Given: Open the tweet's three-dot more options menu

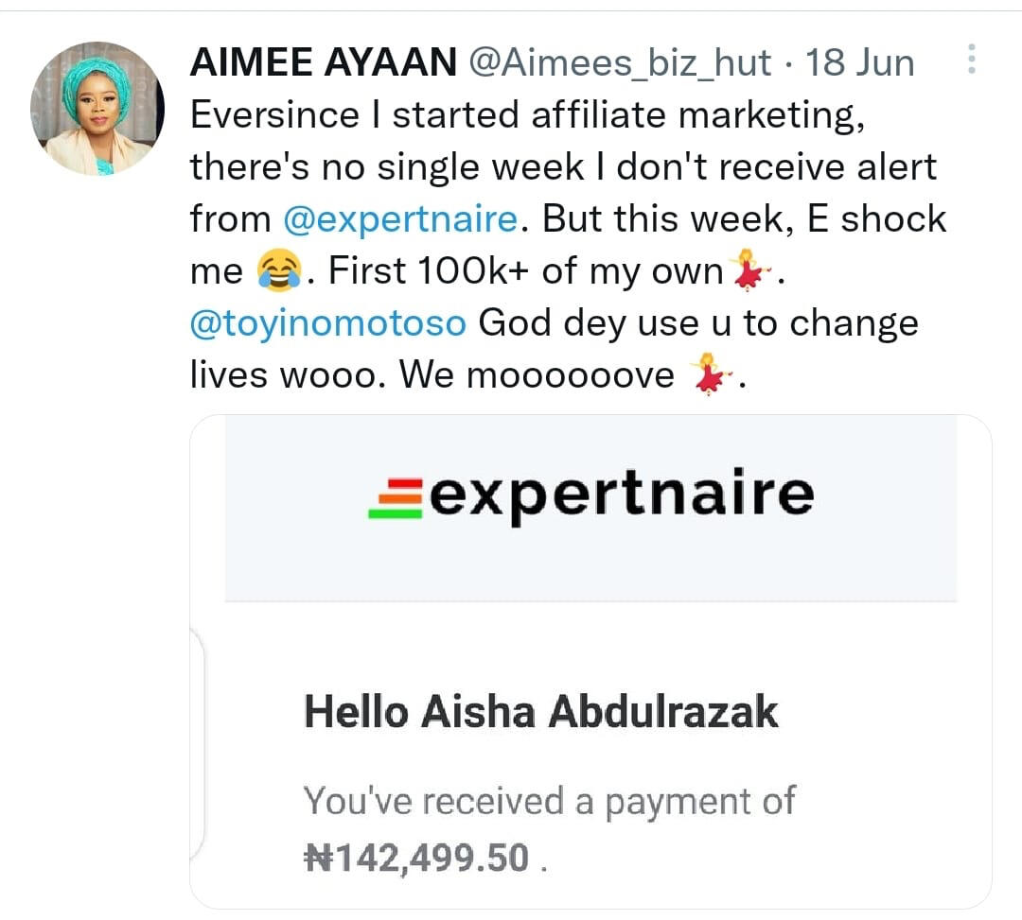Looking at the screenshot, I should pyautogui.click(x=970, y=62).
